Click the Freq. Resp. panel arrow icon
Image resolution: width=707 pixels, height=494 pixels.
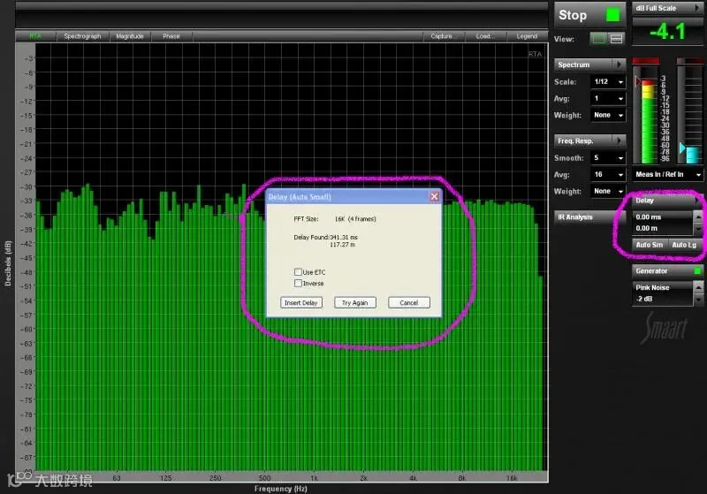coord(620,141)
